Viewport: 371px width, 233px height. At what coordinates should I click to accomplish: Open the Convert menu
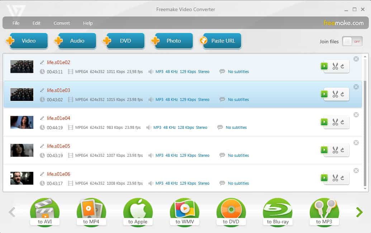62,23
